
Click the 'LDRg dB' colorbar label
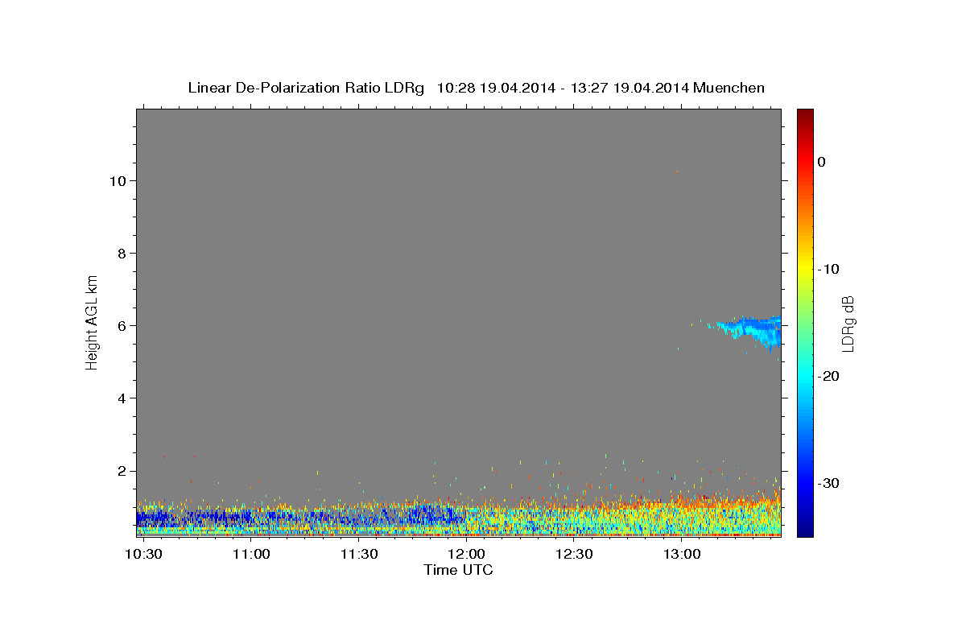tap(847, 324)
